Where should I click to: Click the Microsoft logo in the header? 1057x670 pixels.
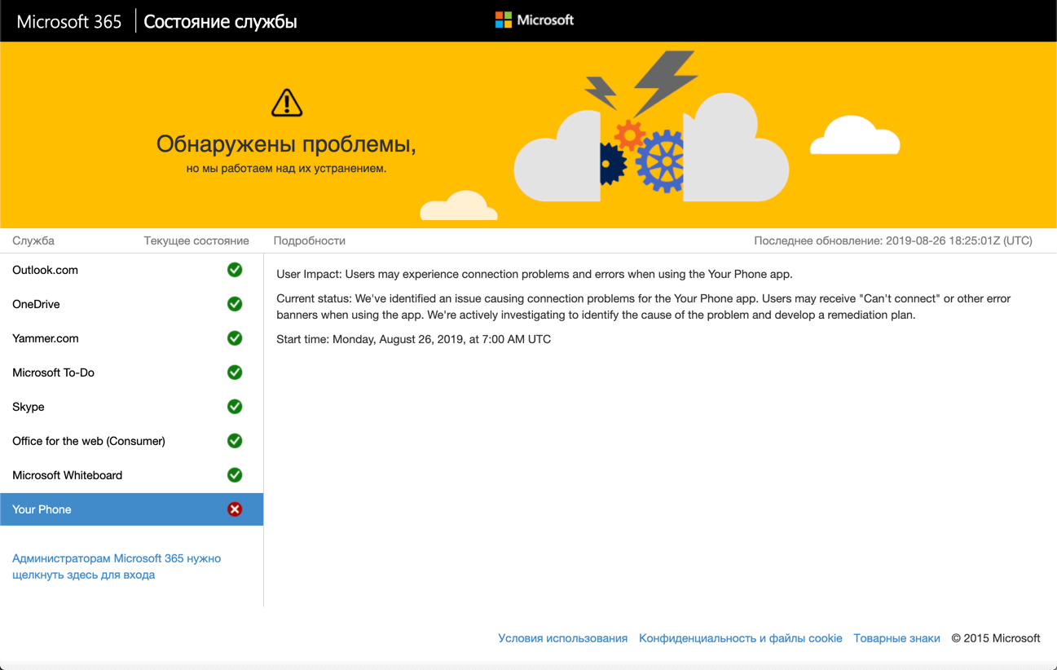click(534, 20)
